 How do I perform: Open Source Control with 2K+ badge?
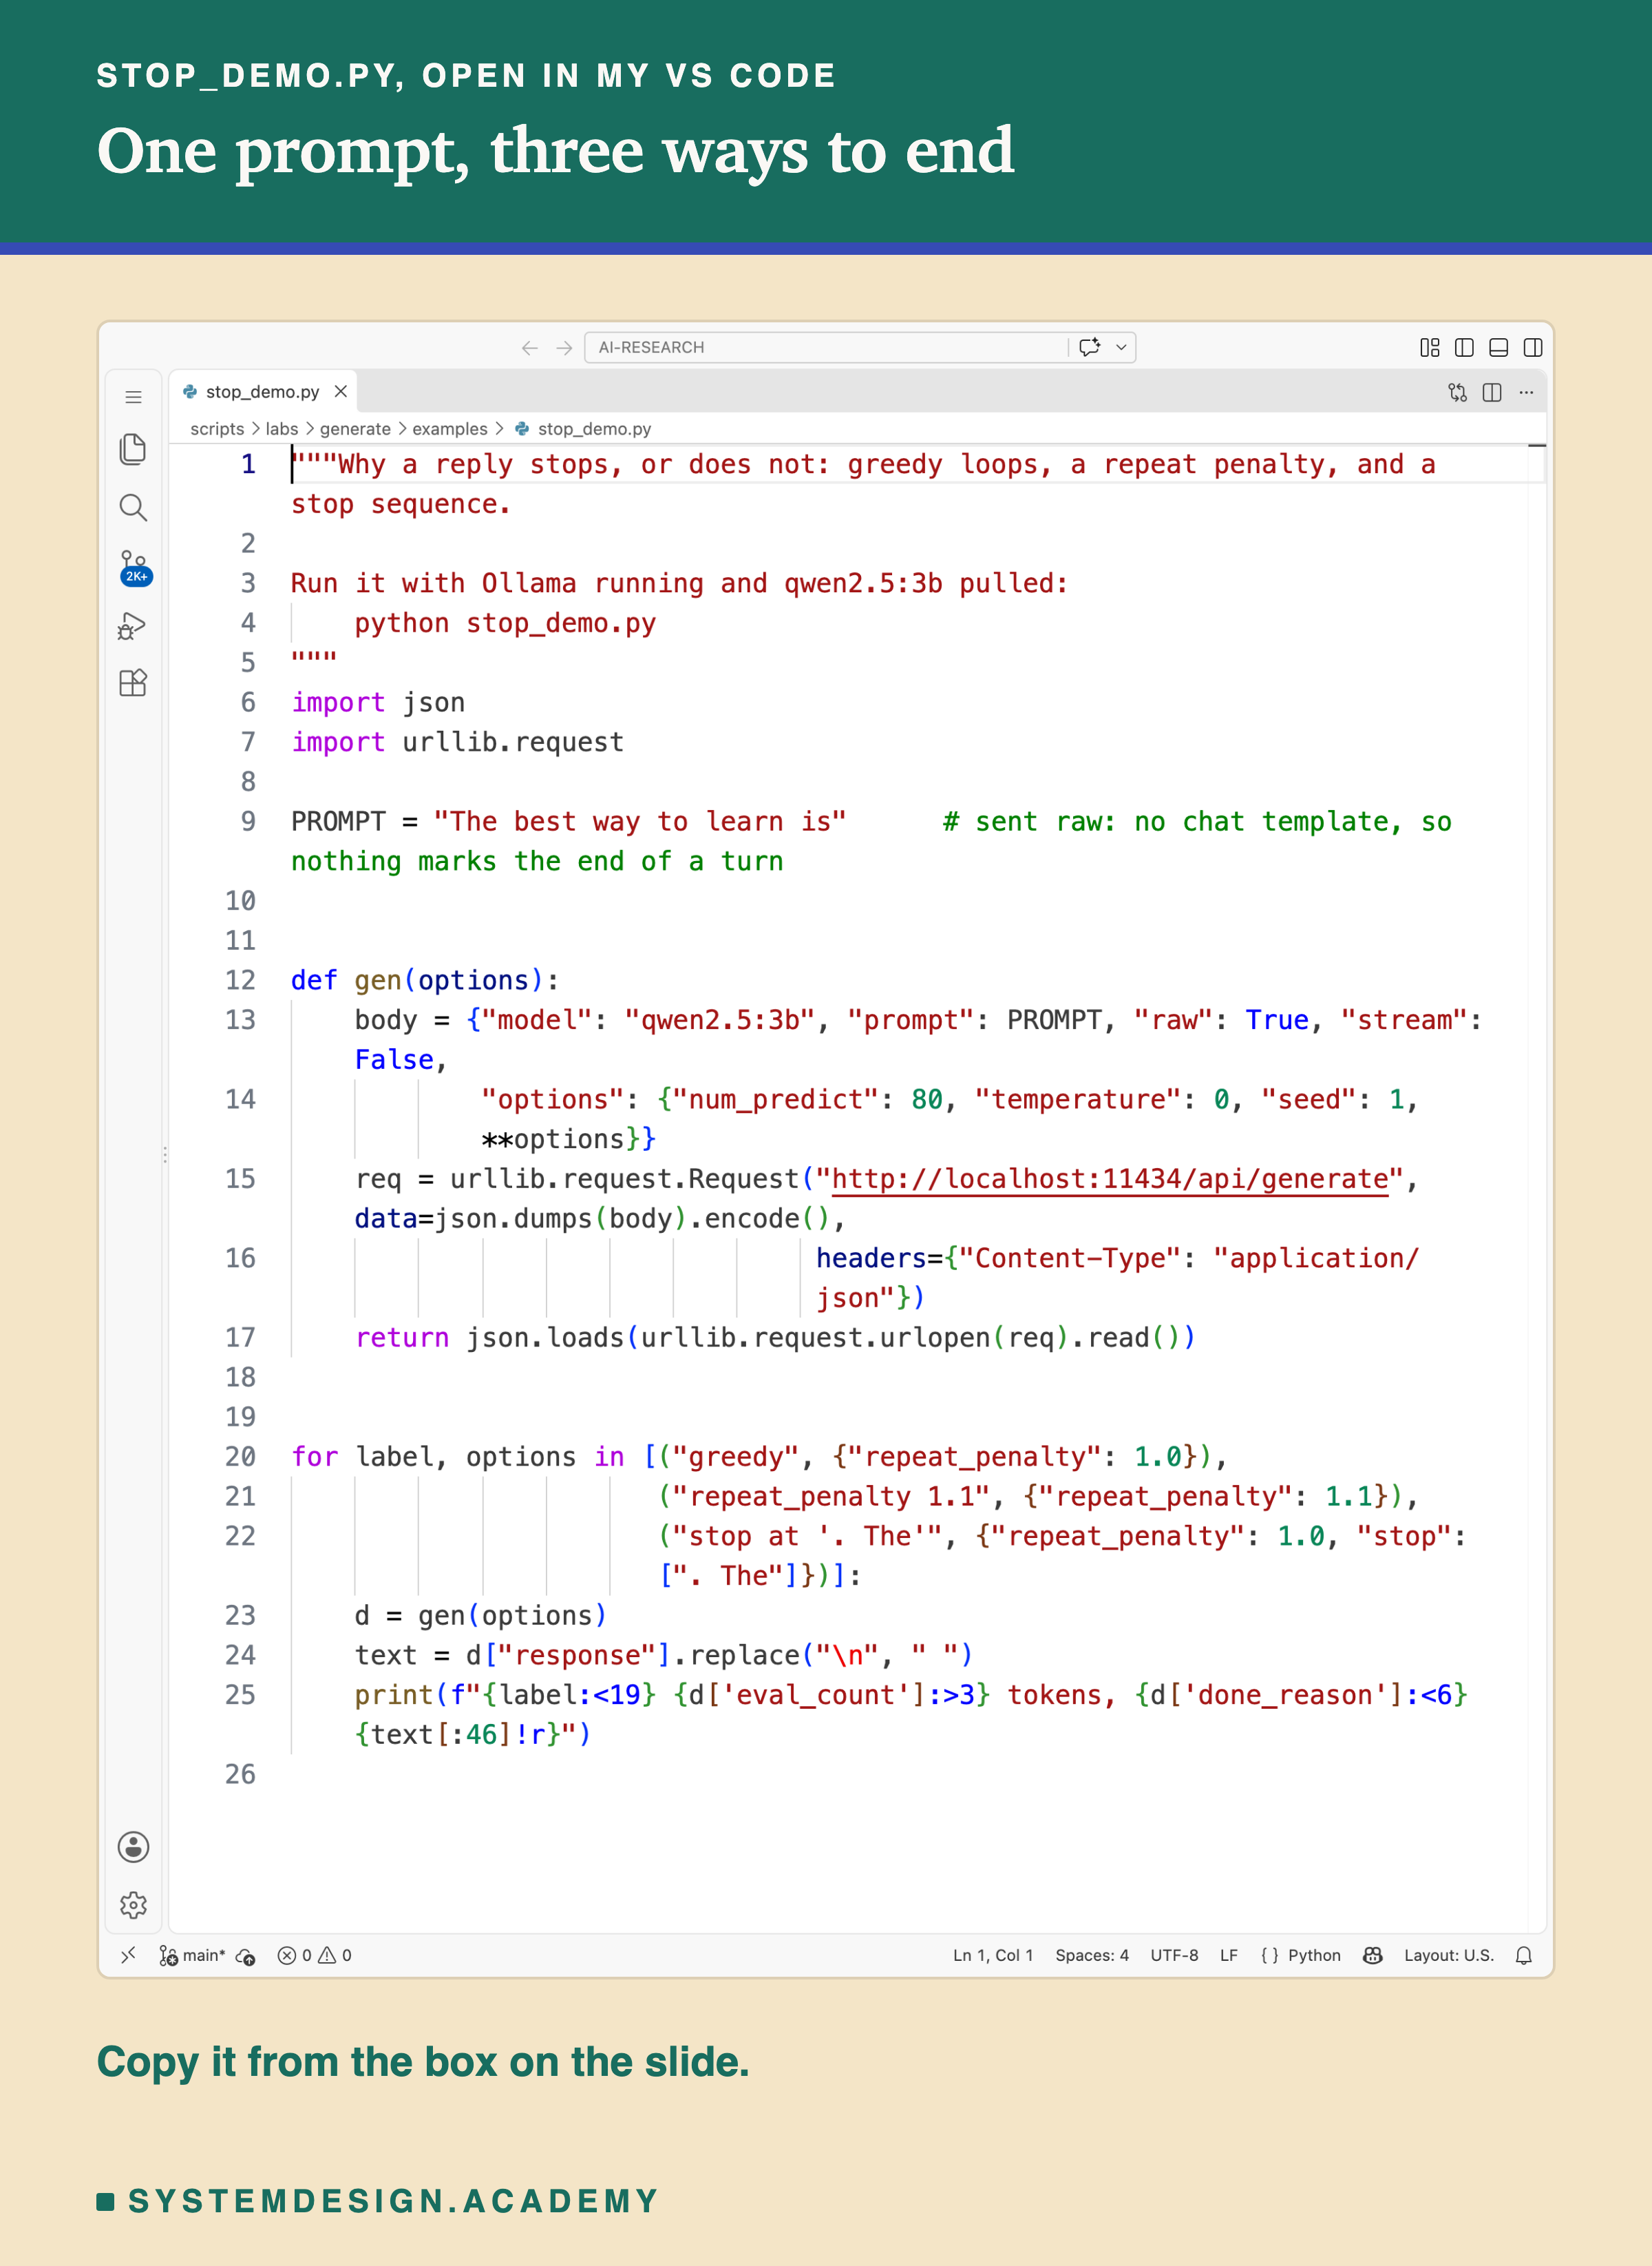(x=135, y=568)
